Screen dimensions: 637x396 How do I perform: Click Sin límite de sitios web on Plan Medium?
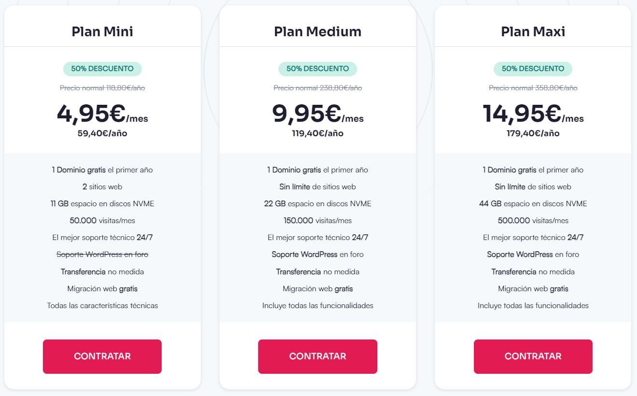coord(318,186)
